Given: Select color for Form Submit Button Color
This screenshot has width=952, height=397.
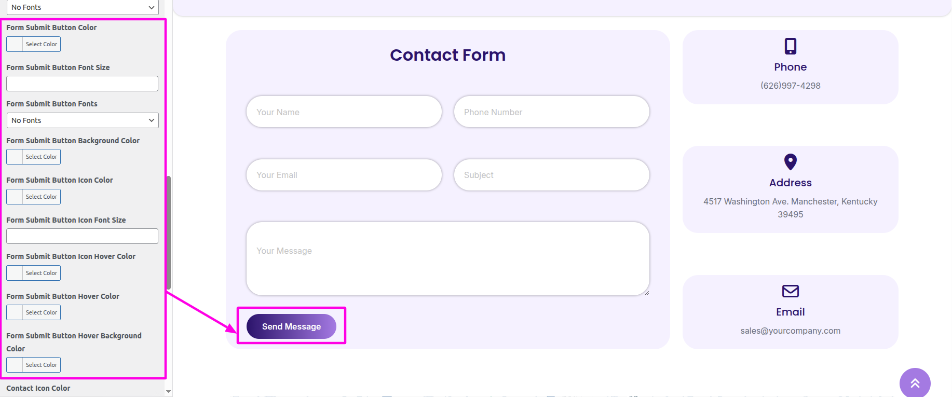Looking at the screenshot, I should pyautogui.click(x=34, y=44).
